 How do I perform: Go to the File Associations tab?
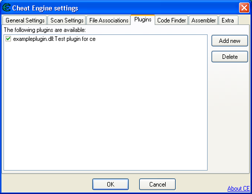(x=109, y=20)
